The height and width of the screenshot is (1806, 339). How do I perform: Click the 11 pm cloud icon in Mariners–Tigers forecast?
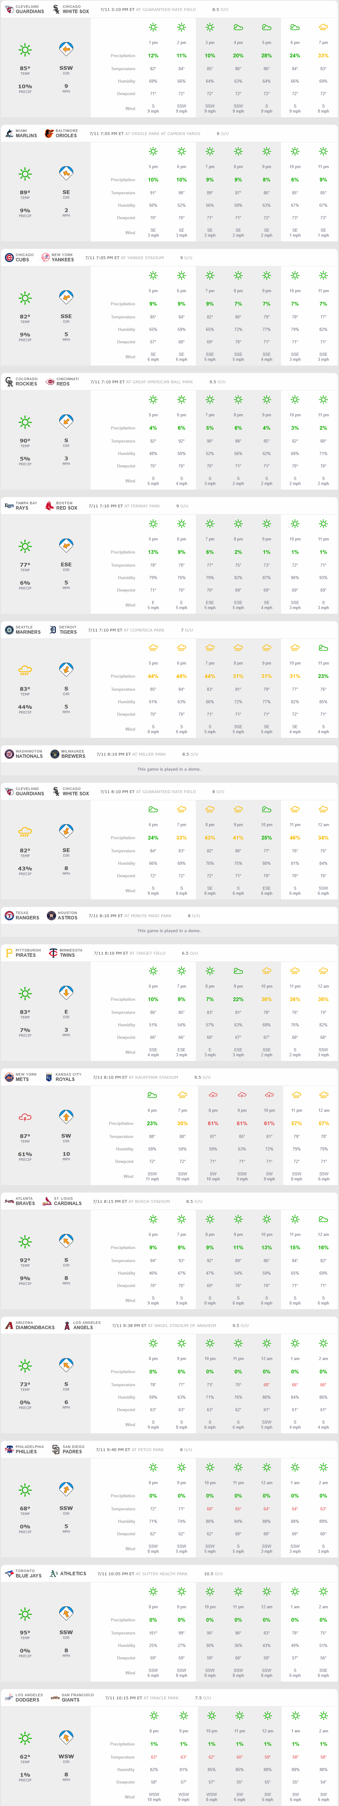click(323, 648)
